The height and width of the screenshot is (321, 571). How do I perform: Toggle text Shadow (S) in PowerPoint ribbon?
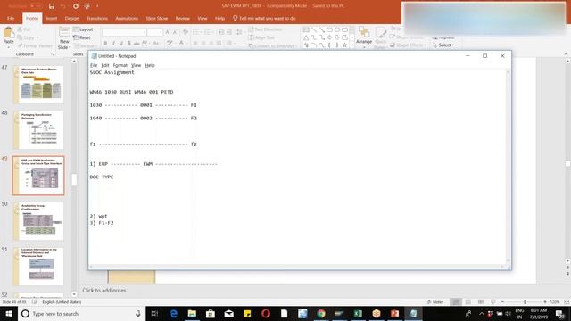[x=128, y=44]
